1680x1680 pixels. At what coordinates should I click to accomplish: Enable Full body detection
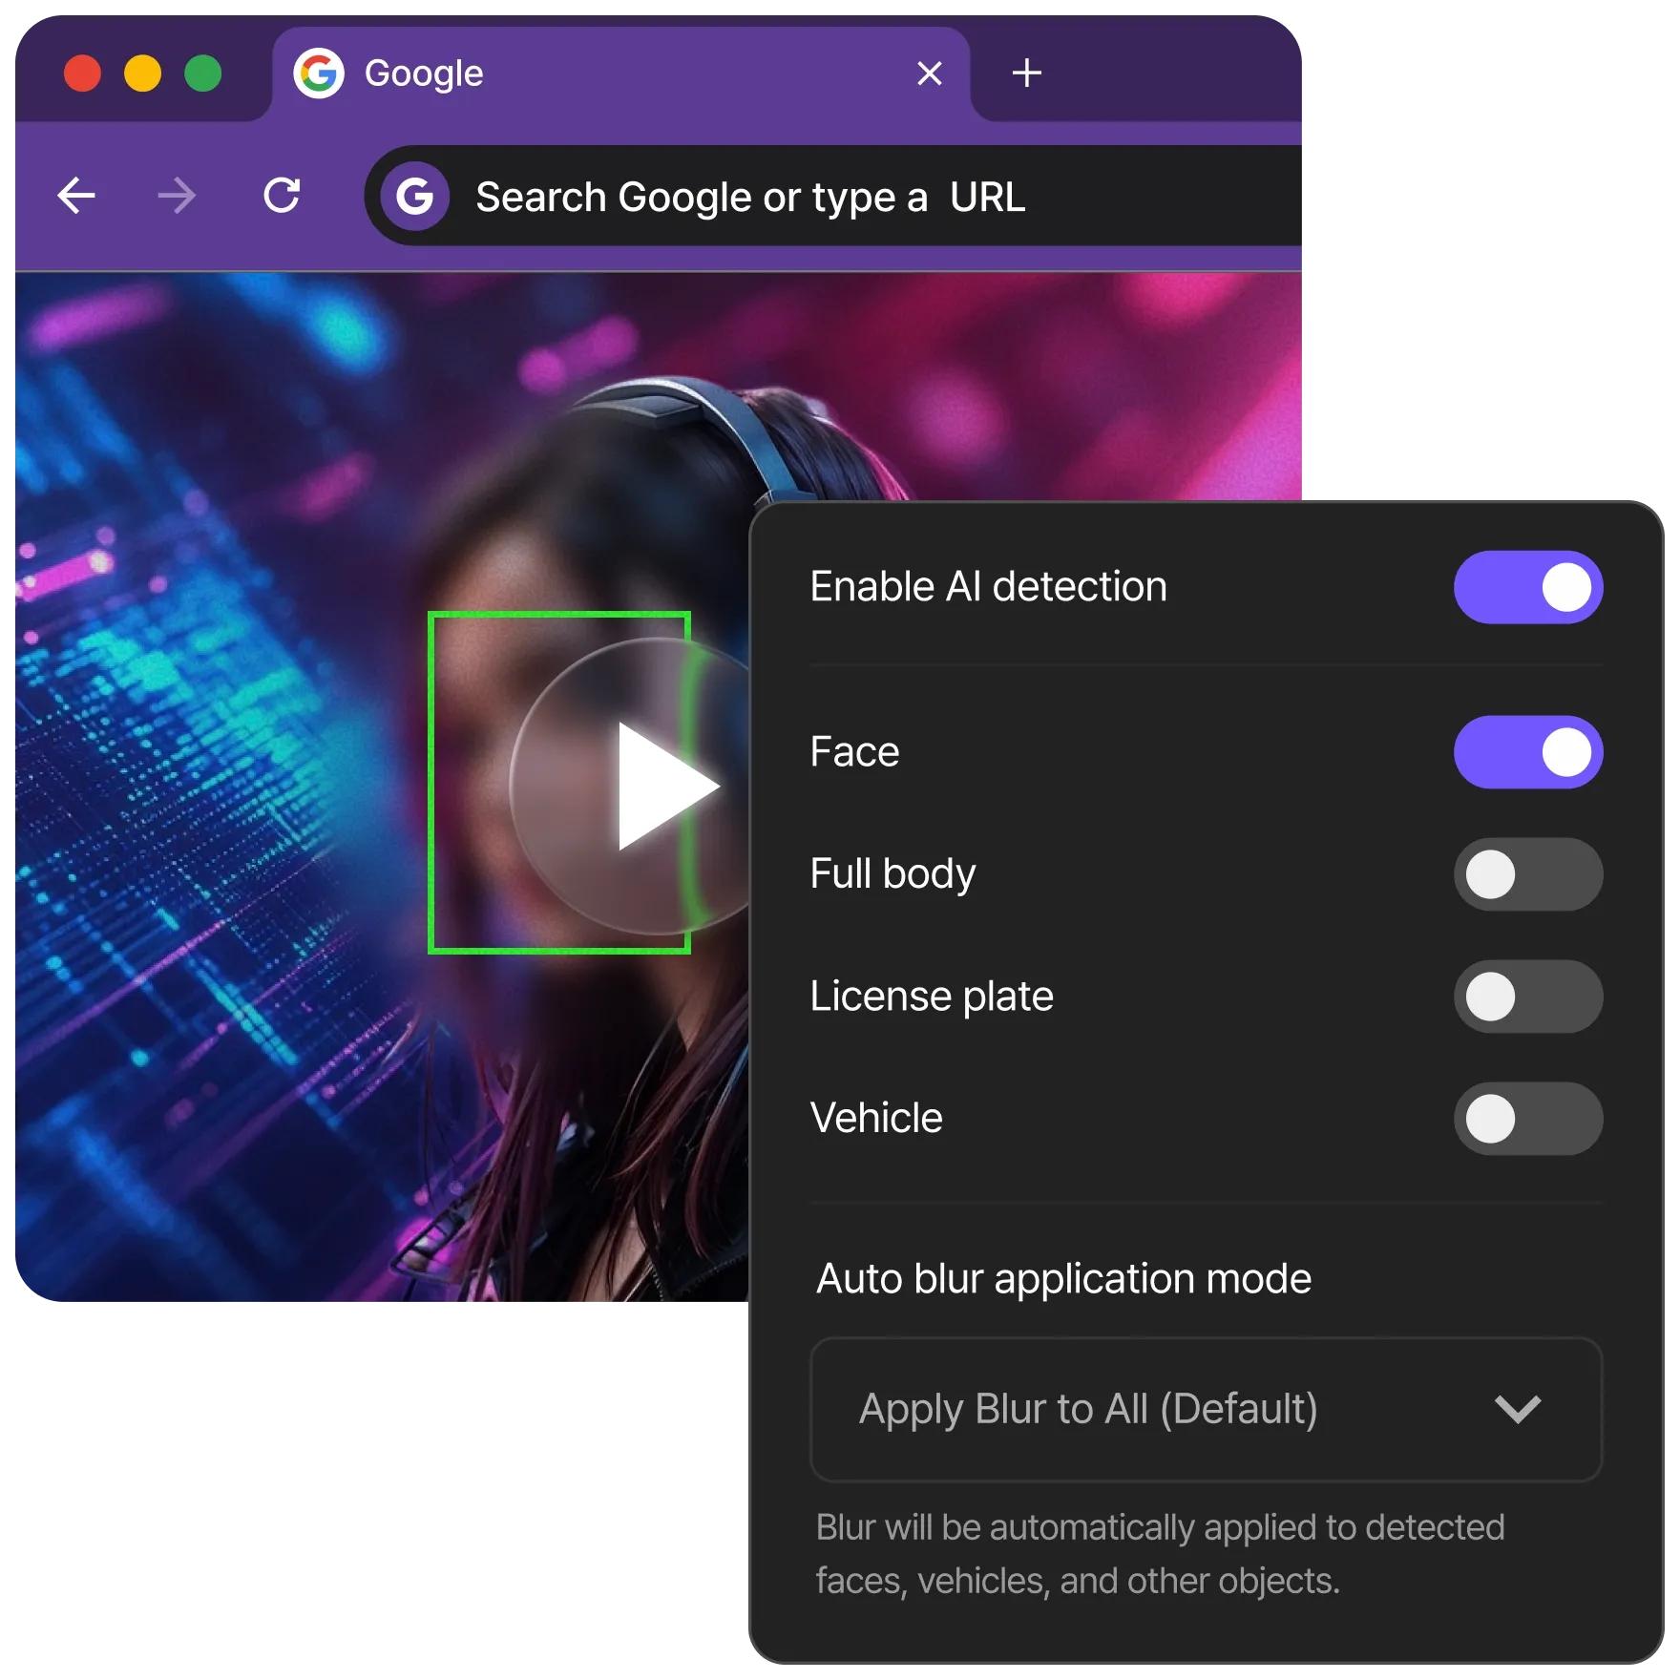tap(1527, 874)
